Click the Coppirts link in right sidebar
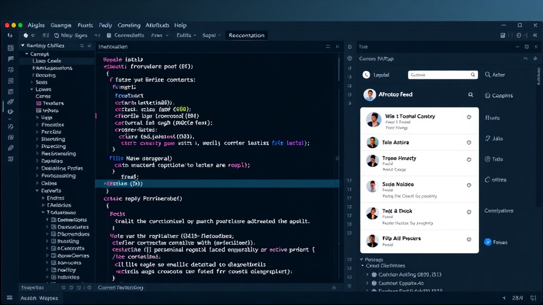Viewport: 543px width, 305px height. pyautogui.click(x=498, y=95)
